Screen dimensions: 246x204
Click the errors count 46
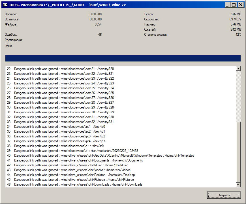(x=100, y=34)
